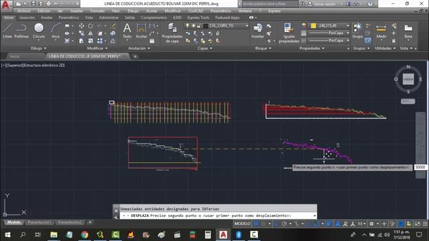The height and width of the screenshot is (241, 429).
Task: Close the command line panel
Action: [116, 211]
